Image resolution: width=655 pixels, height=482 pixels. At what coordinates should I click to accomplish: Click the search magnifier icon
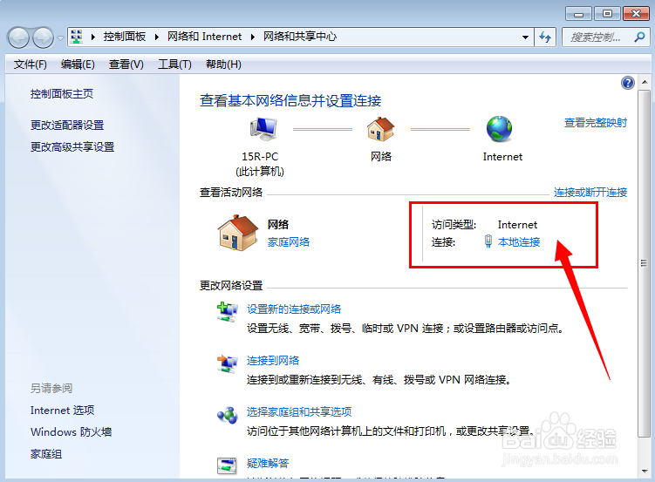pyautogui.click(x=639, y=37)
